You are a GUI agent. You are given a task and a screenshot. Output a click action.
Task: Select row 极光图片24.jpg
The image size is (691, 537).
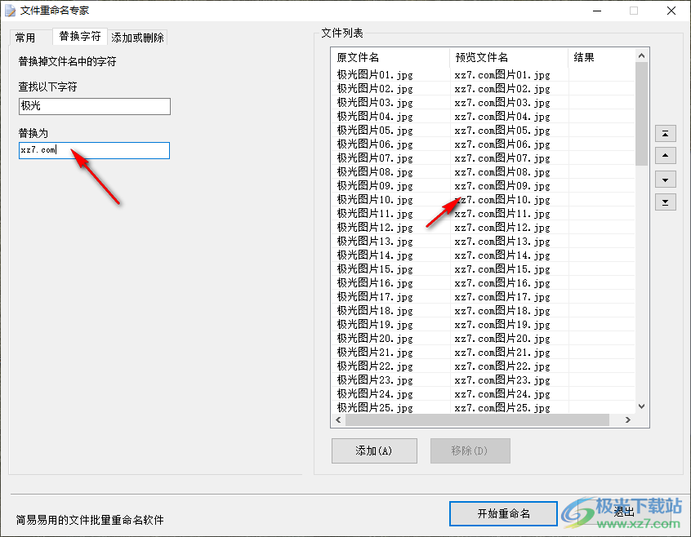point(483,393)
